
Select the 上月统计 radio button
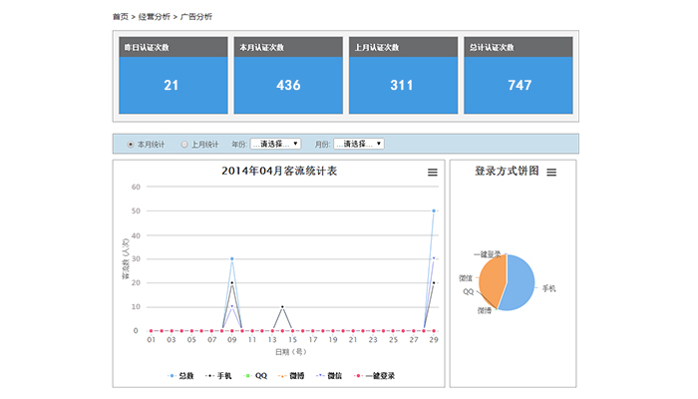(184, 144)
